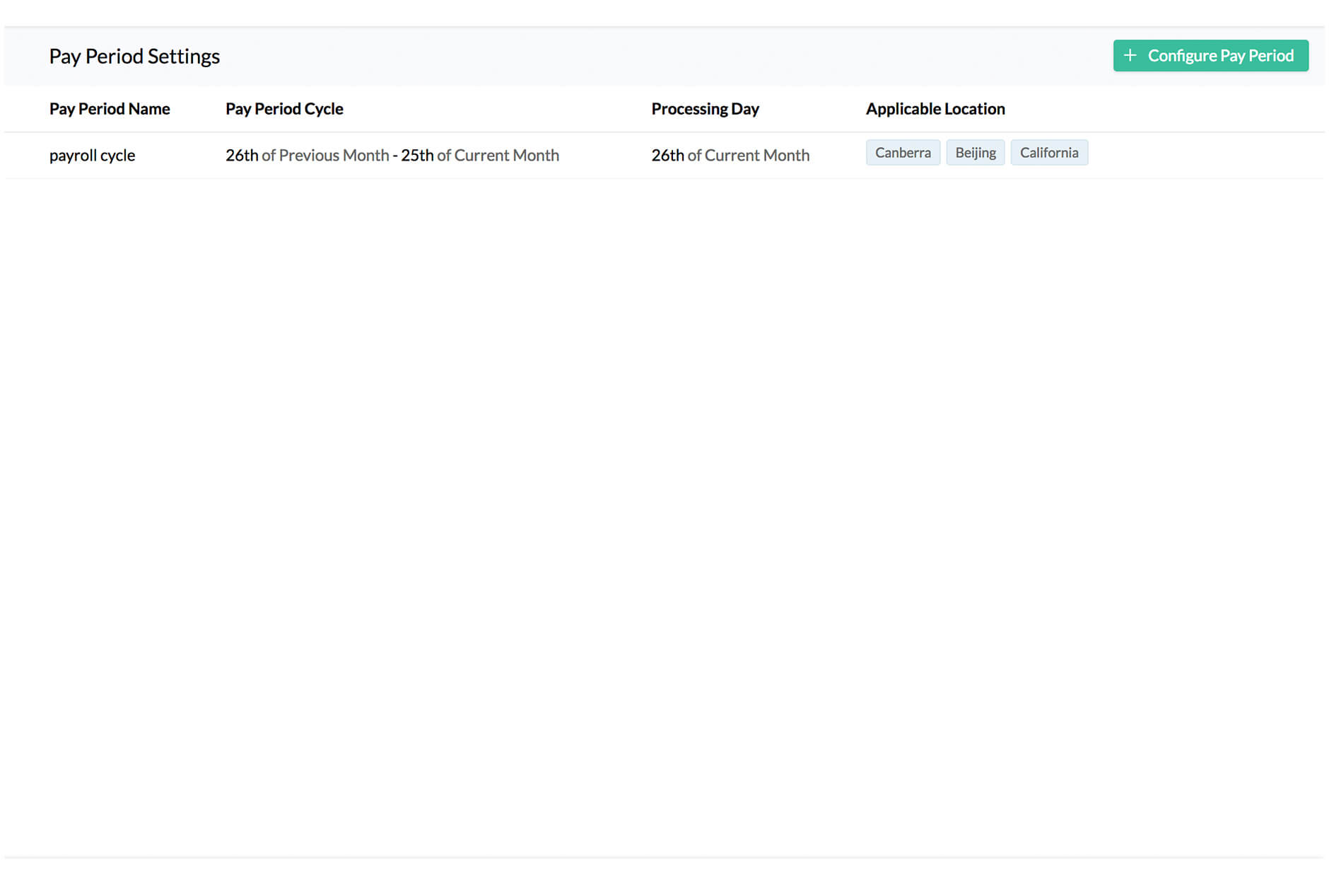Open the payroll cycle pay period entry
Viewport: 1329px width, 884px height.
point(92,155)
